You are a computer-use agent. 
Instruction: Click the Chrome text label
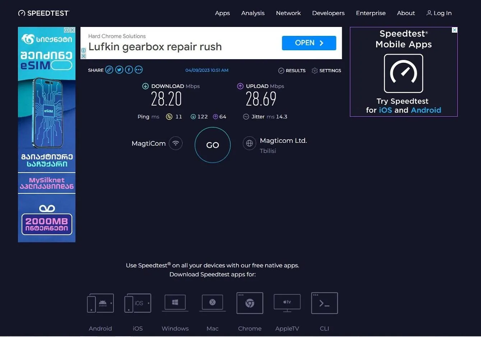point(250,328)
